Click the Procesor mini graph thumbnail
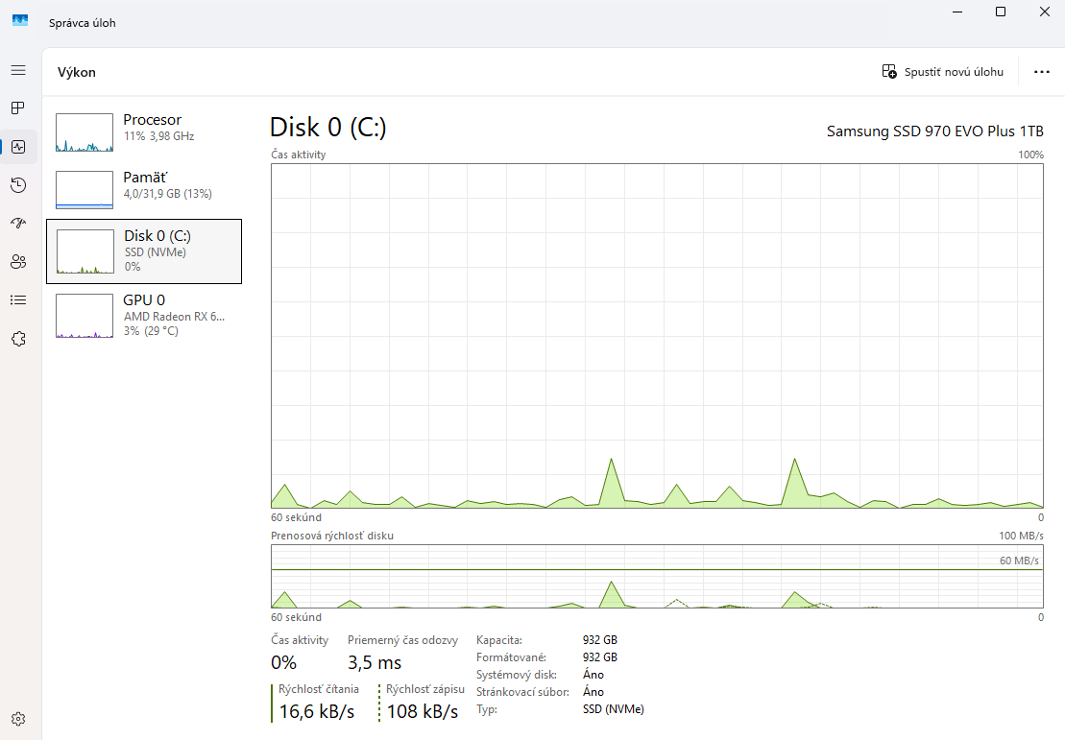The width and height of the screenshot is (1065, 740). coord(85,132)
